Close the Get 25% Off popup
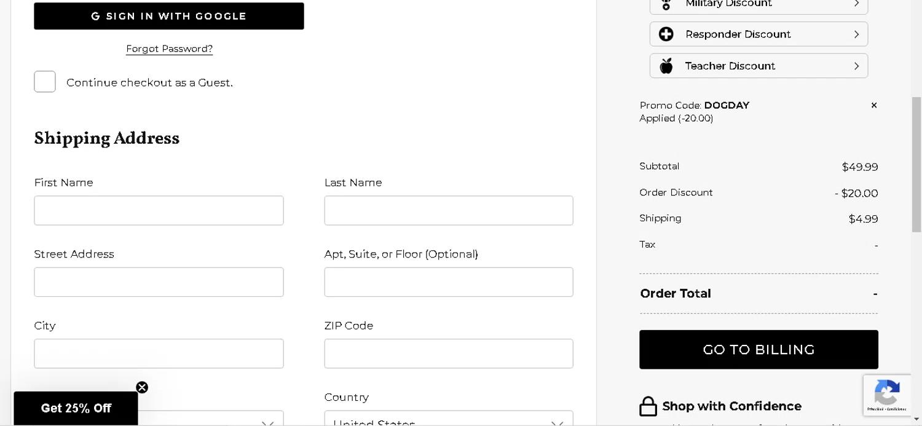Screen dimensions: 922x426 [142, 387]
